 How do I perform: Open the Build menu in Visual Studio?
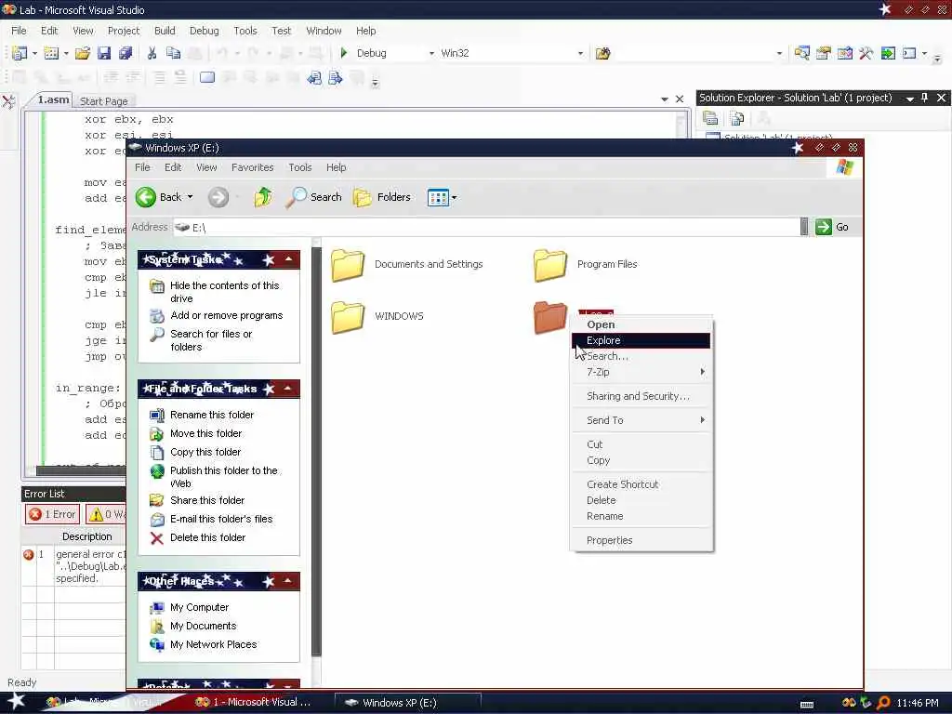[165, 31]
